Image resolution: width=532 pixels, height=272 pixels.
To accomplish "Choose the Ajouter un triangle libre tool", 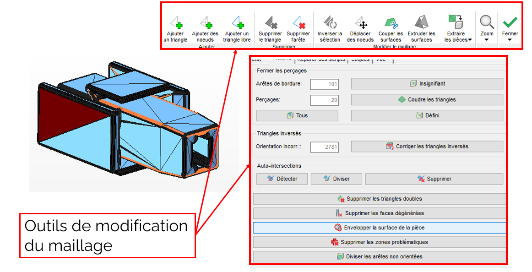I will tap(237, 28).
